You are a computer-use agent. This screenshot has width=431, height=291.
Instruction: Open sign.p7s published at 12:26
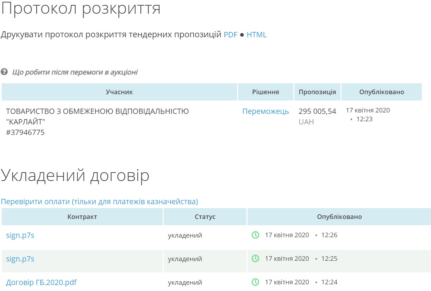point(20,235)
